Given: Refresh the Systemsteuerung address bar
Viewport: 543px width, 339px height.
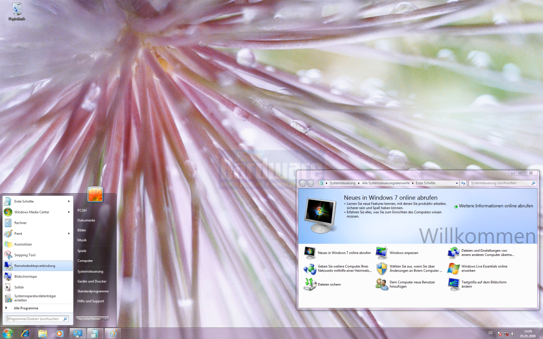Looking at the screenshot, I should pyautogui.click(x=463, y=183).
